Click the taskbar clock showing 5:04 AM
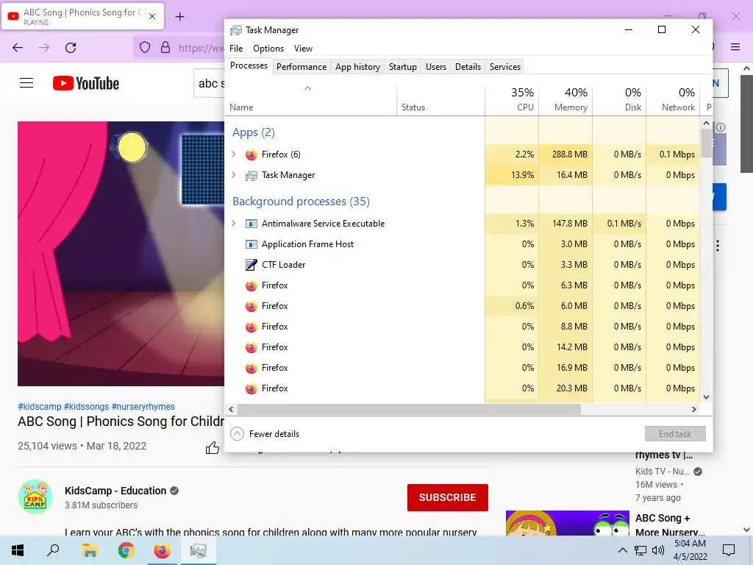 (690, 550)
